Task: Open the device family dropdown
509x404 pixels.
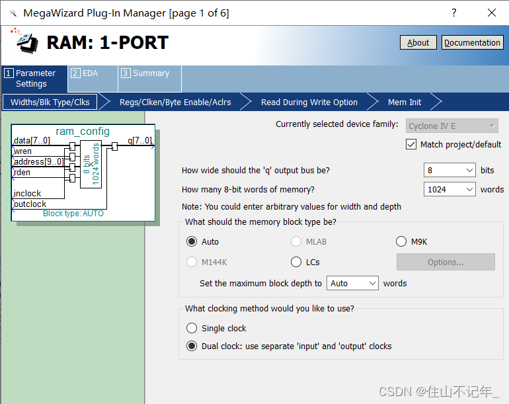Action: point(451,126)
